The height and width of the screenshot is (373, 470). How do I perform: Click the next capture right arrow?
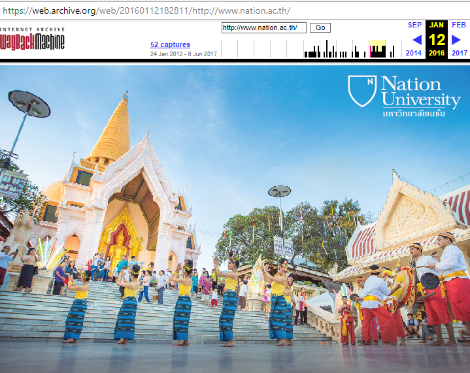tap(456, 40)
